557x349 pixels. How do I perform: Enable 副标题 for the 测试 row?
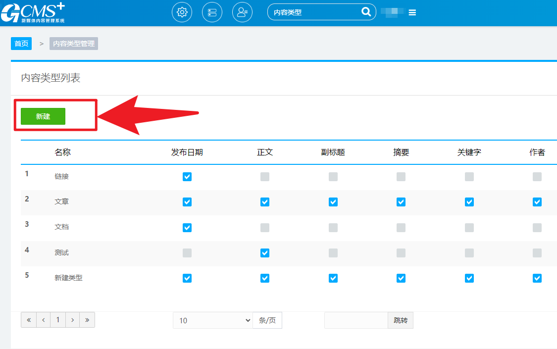[333, 253]
